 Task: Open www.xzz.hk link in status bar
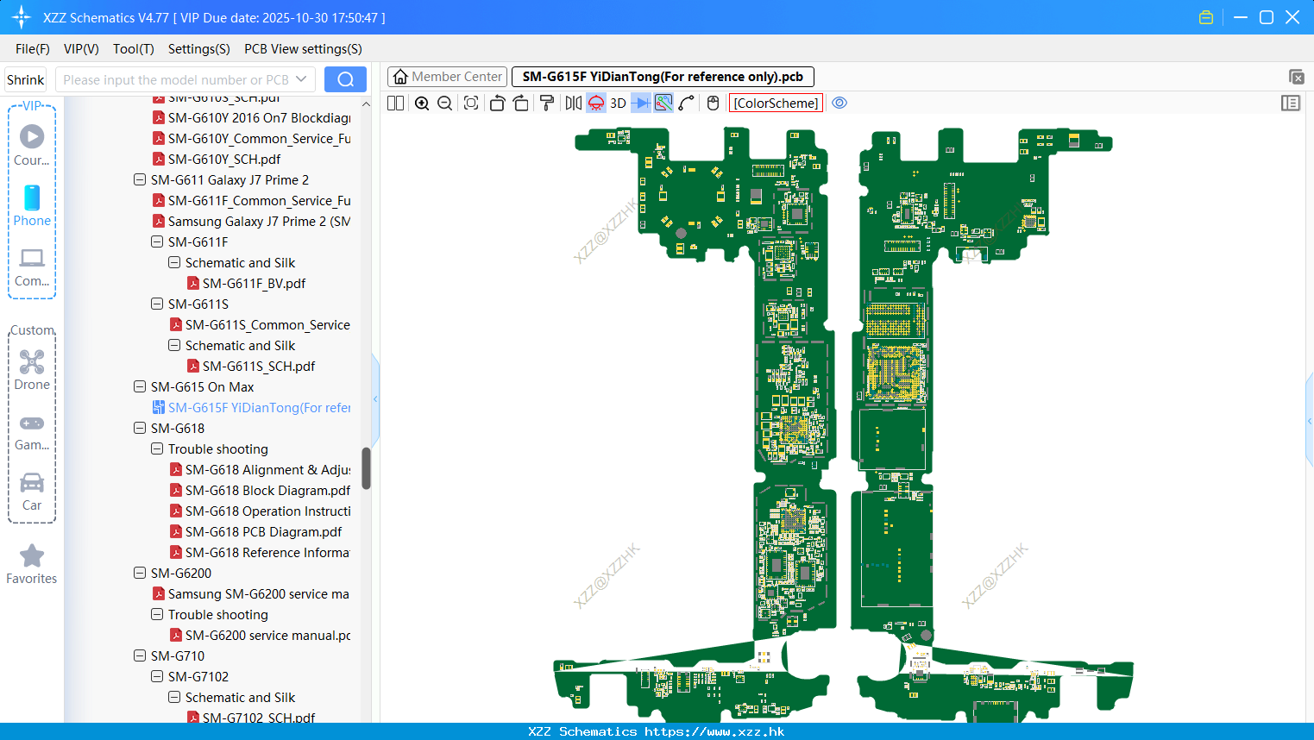[x=714, y=731]
